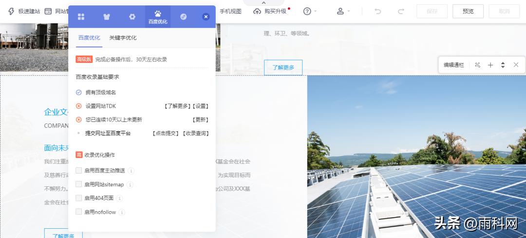Collapse the top toolbar with the up chevron

click(x=263, y=3)
